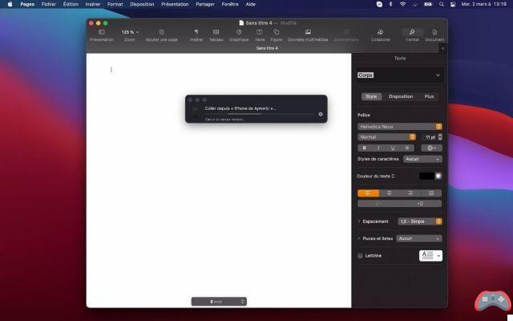
Task: Switch to the Disposition tab
Action: click(x=401, y=96)
